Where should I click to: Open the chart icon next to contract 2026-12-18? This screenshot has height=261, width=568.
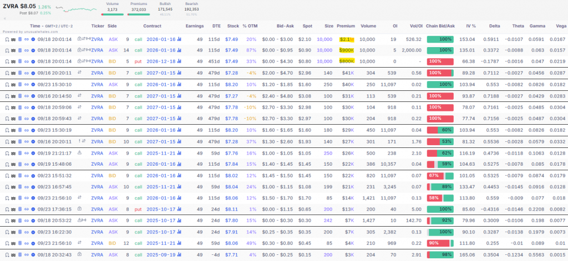(179, 62)
